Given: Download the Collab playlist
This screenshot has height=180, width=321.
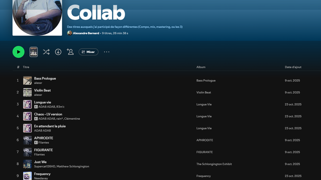Looking at the screenshot, I should [58, 52].
